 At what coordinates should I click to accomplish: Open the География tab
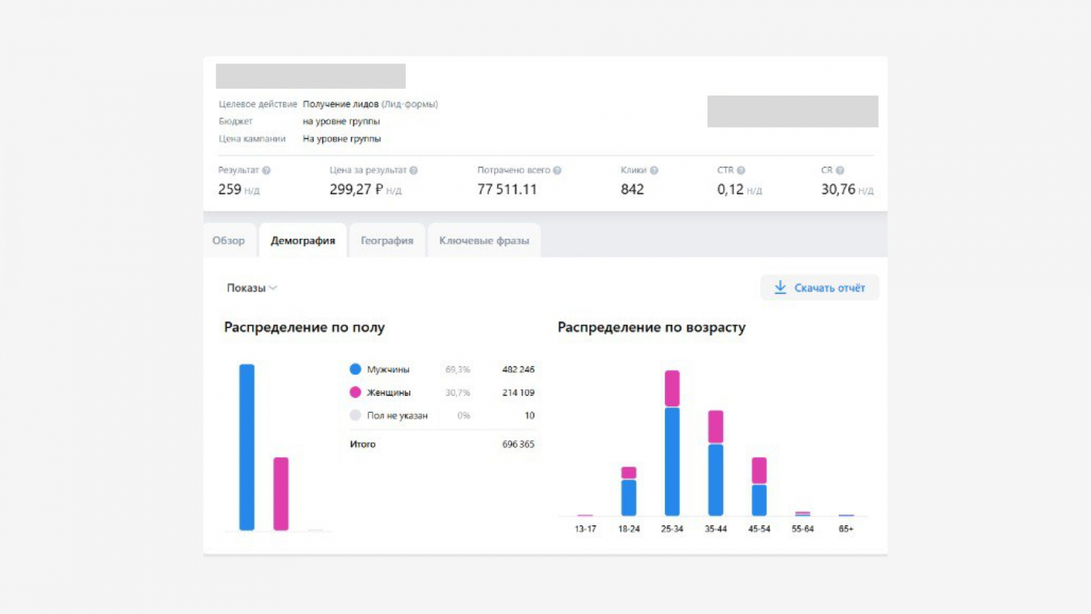click(x=387, y=241)
